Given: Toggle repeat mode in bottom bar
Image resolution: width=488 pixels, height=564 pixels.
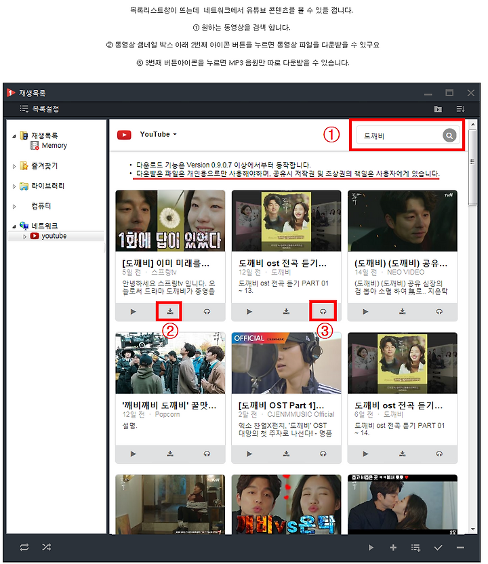Looking at the screenshot, I should 24,547.
